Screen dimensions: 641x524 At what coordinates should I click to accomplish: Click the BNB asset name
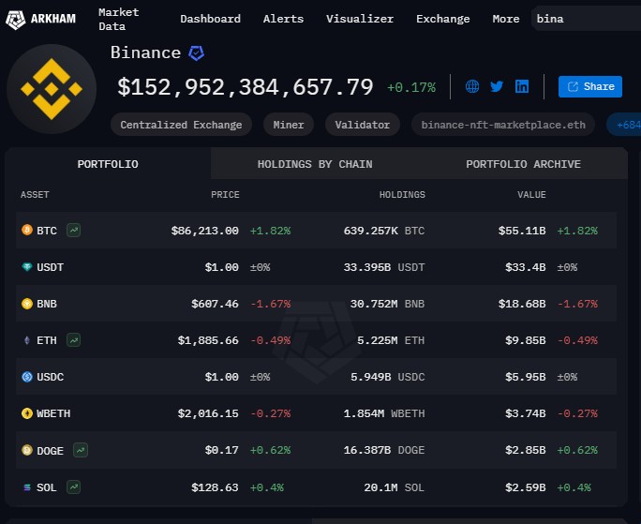[47, 304]
